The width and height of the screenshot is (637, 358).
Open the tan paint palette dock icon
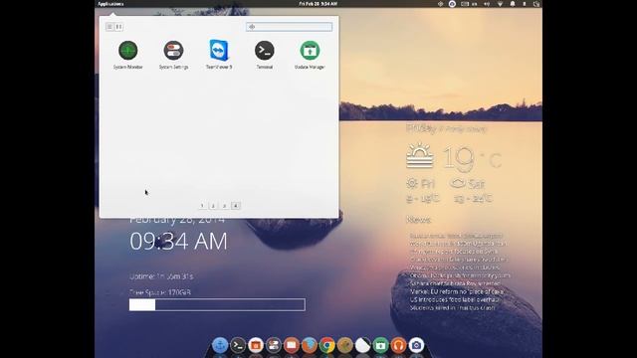[345, 345]
